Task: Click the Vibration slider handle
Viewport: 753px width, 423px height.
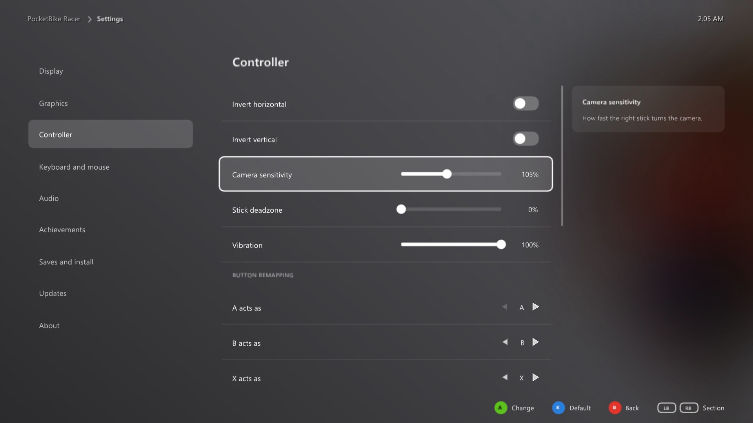Action: pos(501,244)
